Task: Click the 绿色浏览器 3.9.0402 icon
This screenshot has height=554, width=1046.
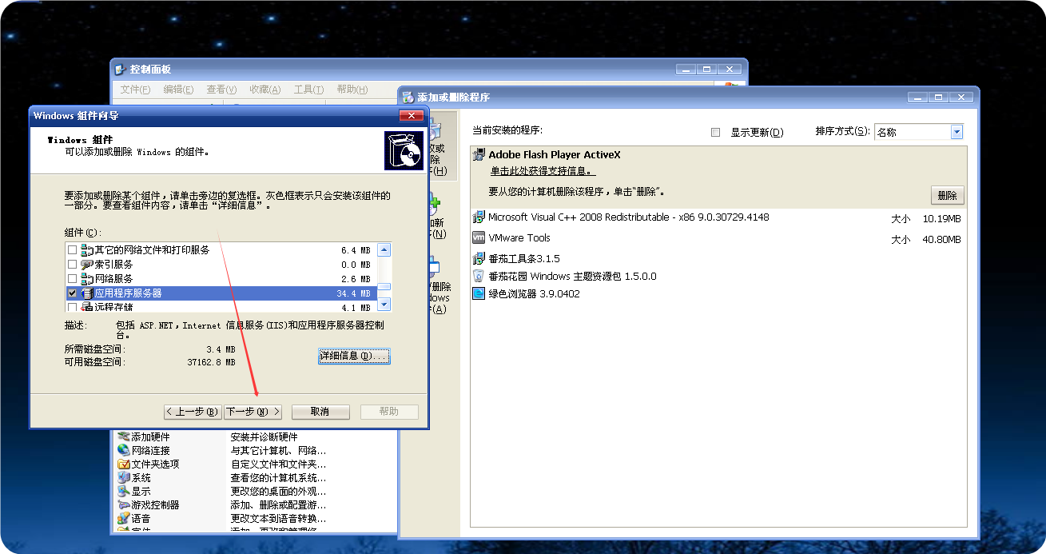Action: point(479,293)
